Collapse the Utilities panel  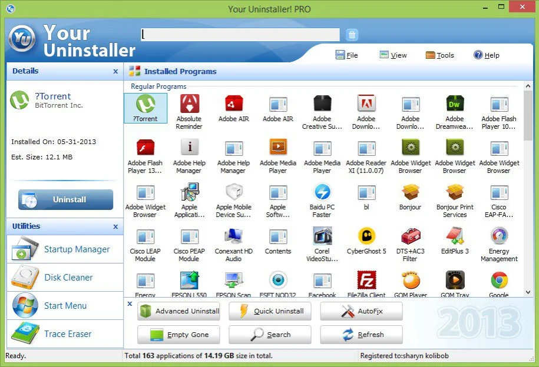click(115, 226)
